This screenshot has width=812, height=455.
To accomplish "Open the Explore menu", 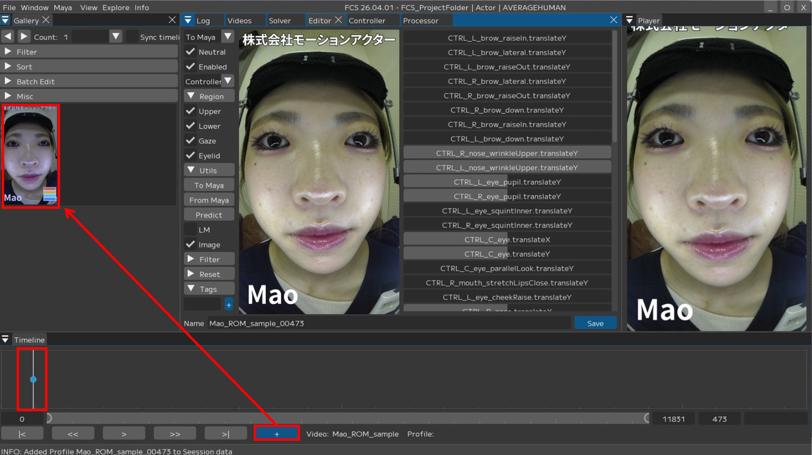I will (x=116, y=7).
